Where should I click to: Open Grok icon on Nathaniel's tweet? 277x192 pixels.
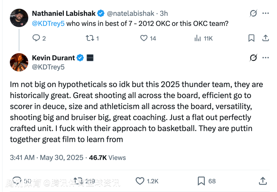(253, 13)
